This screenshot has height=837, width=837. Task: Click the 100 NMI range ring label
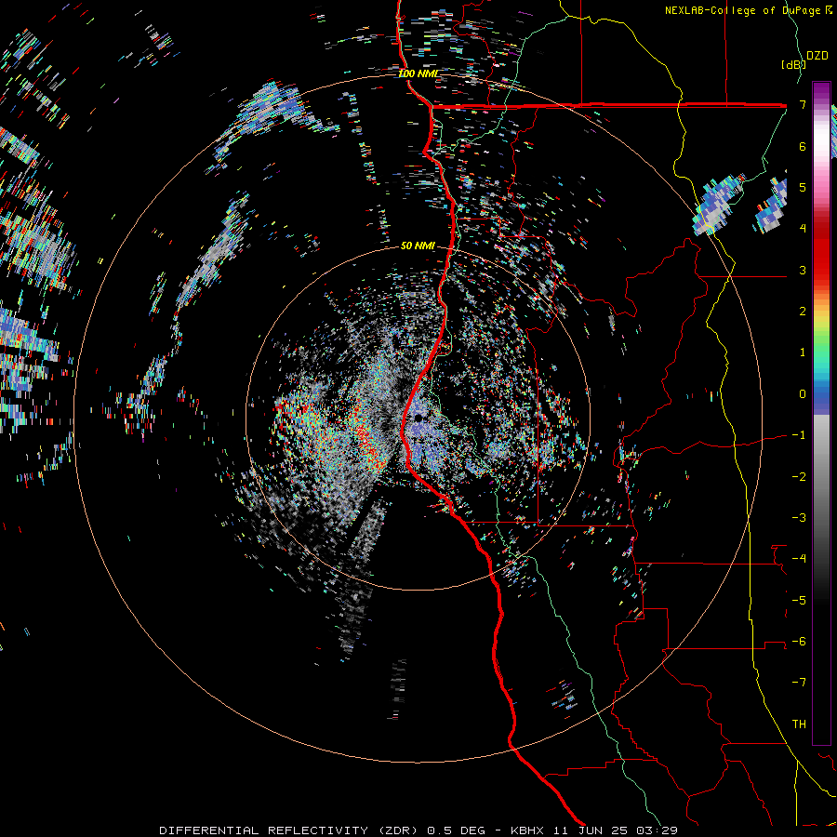pos(418,73)
